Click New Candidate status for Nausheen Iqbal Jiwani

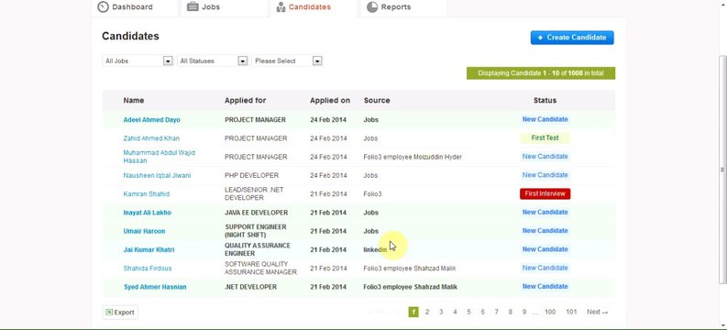545,175
